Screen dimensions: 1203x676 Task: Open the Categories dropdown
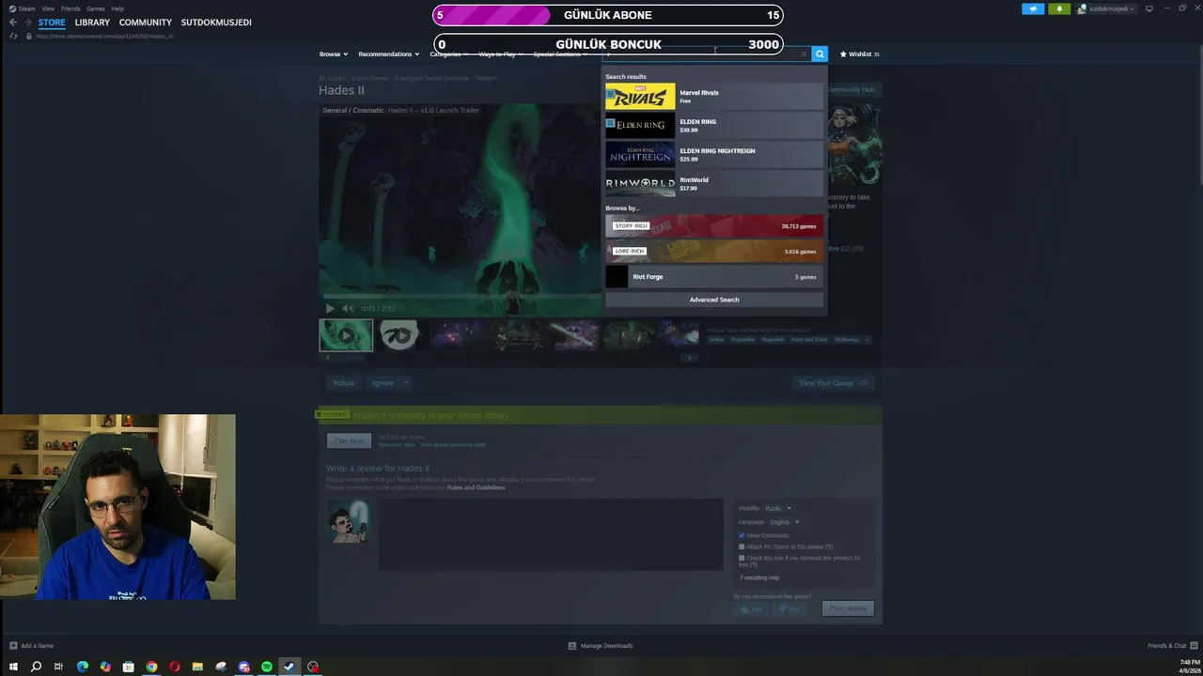[448, 54]
